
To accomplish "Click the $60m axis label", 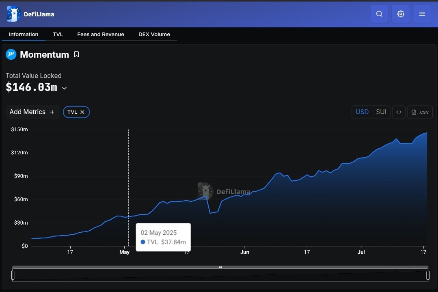I will (21, 199).
